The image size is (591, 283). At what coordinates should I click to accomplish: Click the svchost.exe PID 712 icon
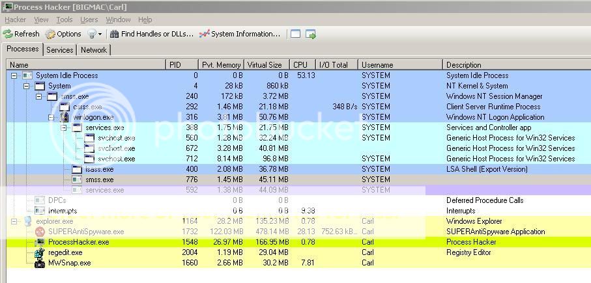(89, 159)
